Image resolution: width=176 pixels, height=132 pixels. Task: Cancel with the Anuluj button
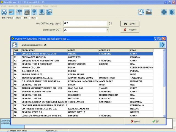pyautogui.click(x=135, y=121)
